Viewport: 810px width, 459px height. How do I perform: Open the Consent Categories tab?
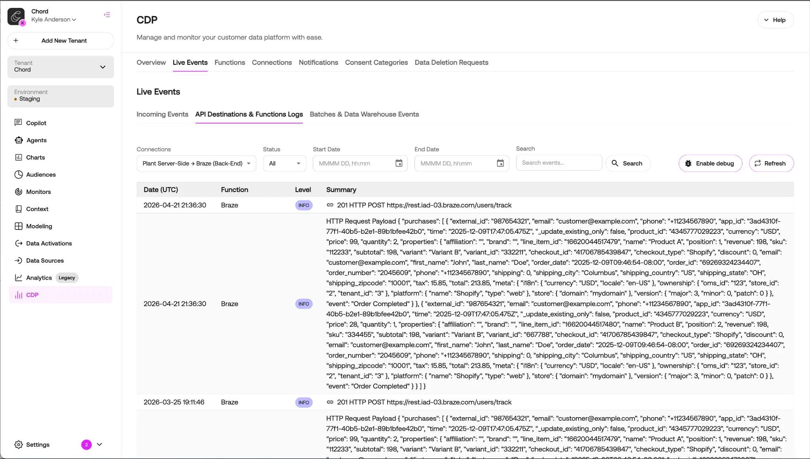tap(376, 62)
